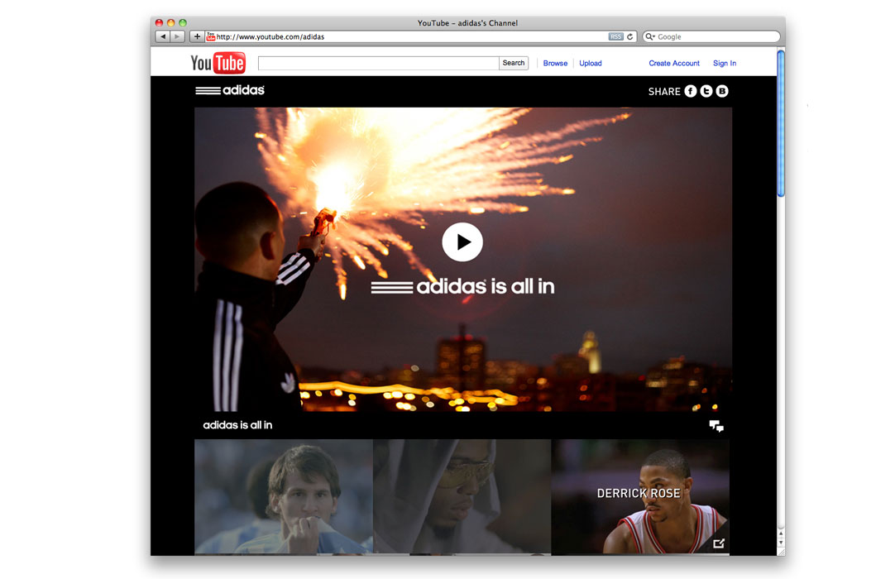Open the Google search magnifier dropdown
The image size is (895, 579).
click(650, 36)
